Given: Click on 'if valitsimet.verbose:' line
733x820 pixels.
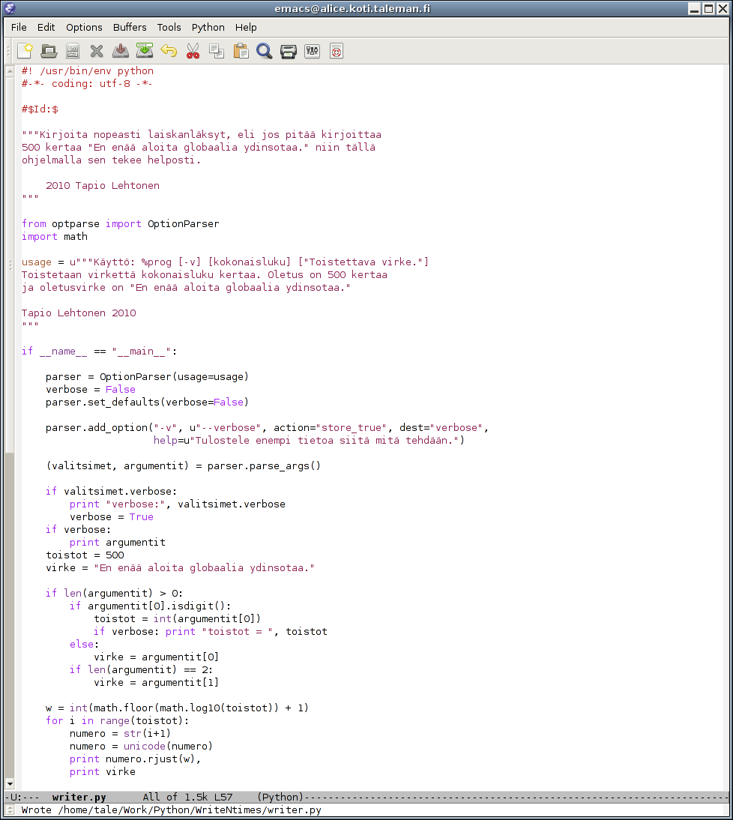Looking at the screenshot, I should click(x=112, y=492).
